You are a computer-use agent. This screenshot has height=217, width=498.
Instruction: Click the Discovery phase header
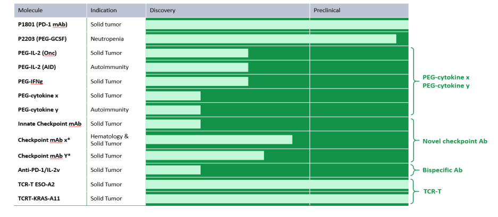tap(163, 10)
